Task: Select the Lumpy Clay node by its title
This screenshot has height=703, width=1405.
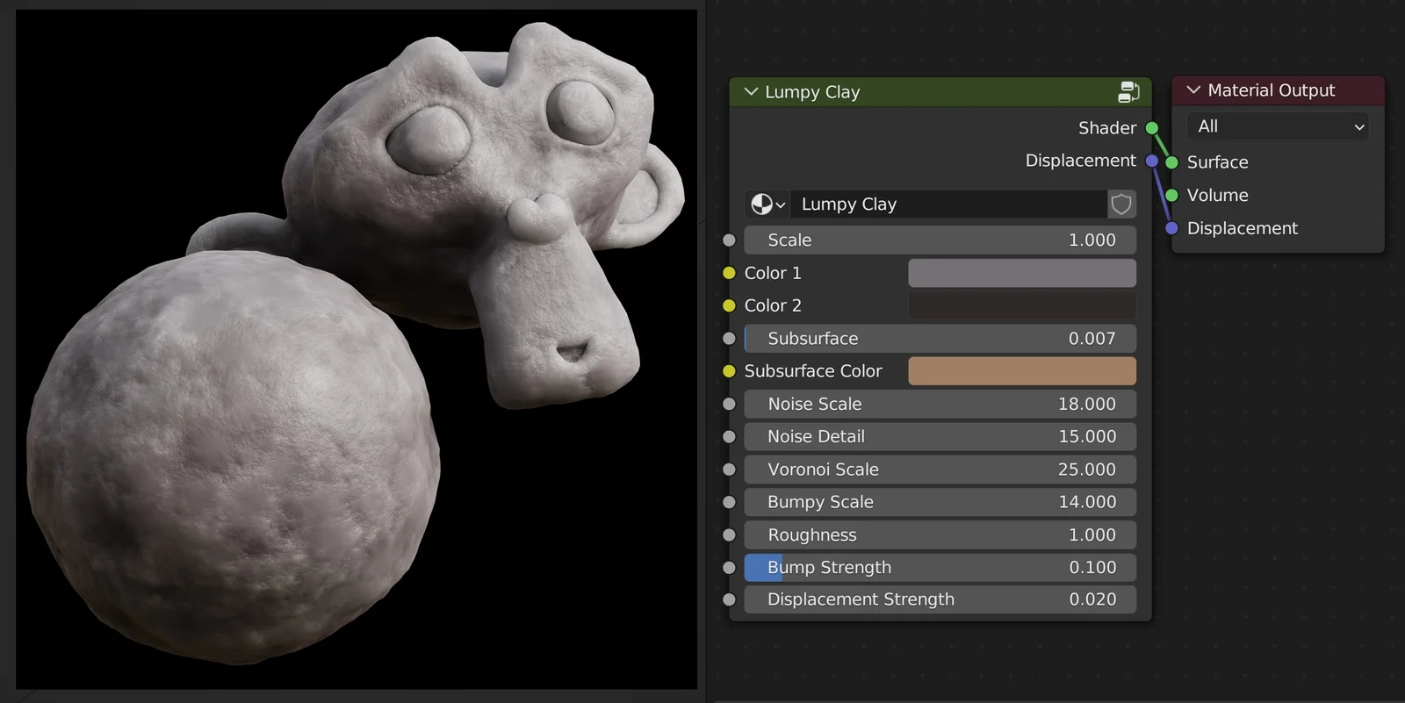Action: [x=812, y=92]
